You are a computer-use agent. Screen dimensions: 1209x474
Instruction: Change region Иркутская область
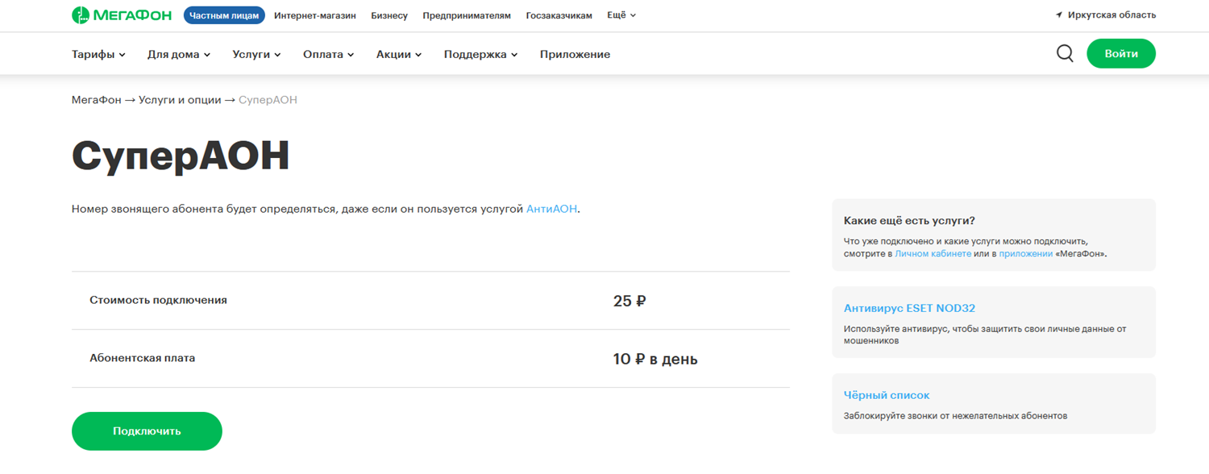click(1111, 15)
